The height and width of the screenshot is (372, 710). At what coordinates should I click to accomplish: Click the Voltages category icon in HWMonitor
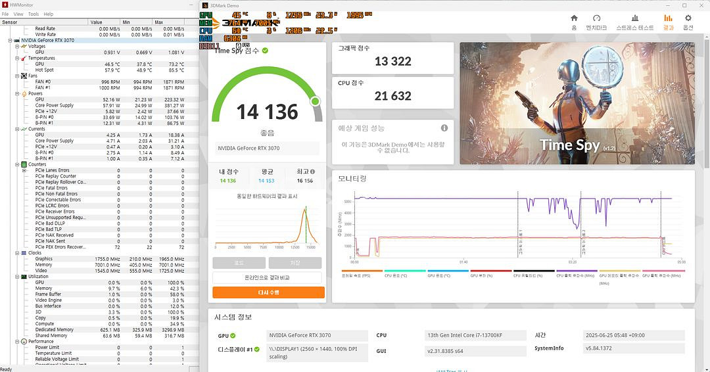(24, 46)
